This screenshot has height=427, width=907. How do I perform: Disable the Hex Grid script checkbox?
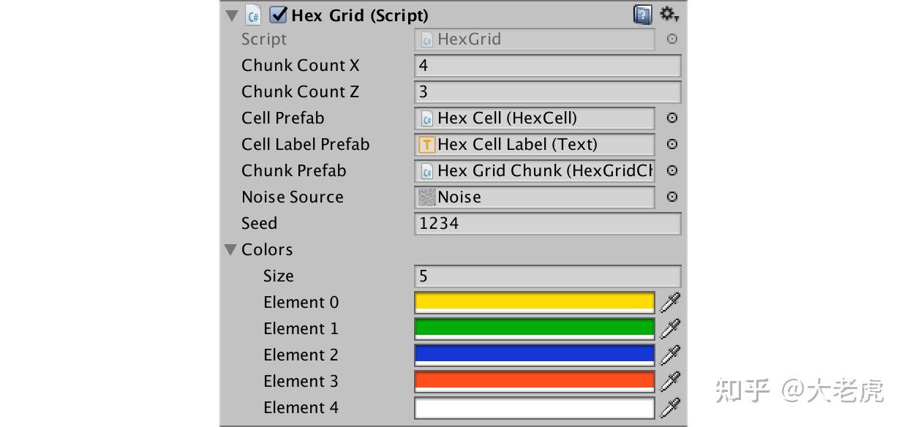(278, 15)
